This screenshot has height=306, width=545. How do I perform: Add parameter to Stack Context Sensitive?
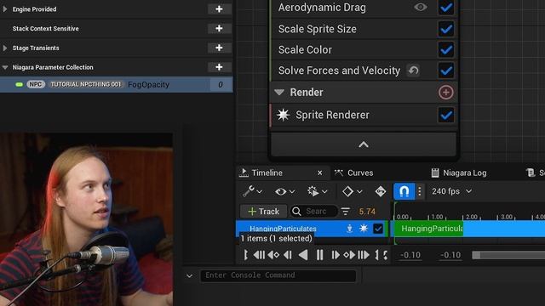click(x=219, y=28)
